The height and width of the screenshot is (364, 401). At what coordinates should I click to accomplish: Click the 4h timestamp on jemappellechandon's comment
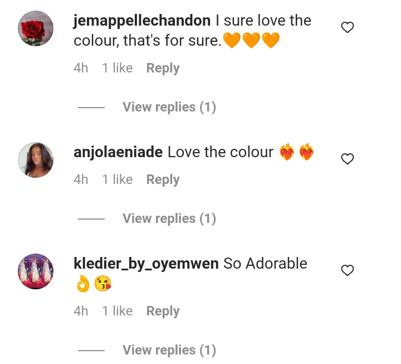click(81, 68)
